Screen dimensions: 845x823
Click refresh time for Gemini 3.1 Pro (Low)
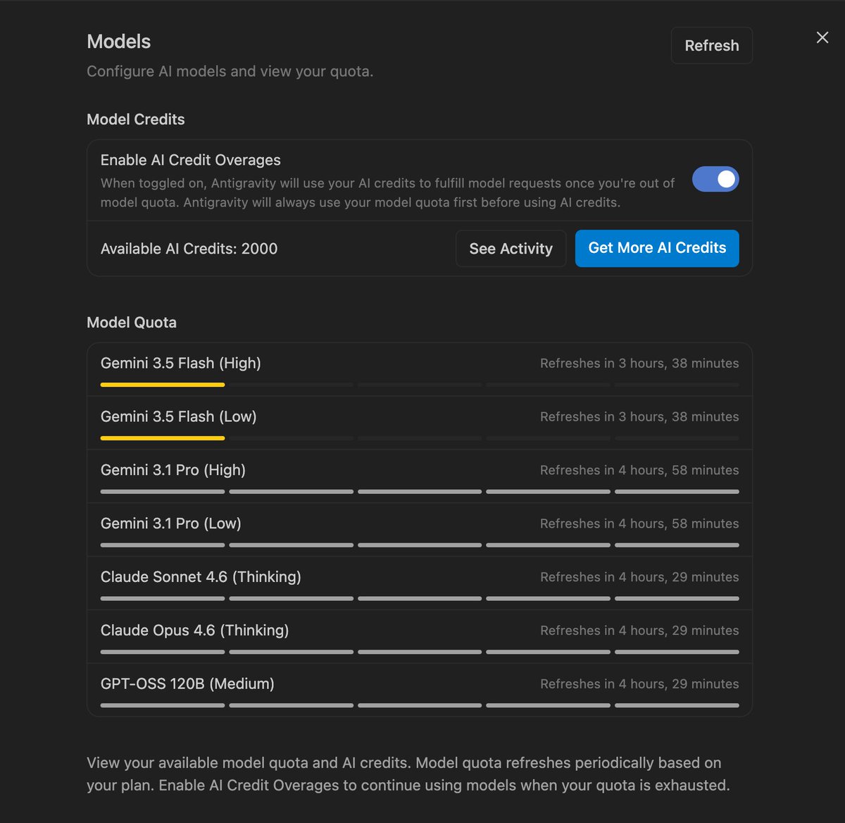click(x=639, y=524)
